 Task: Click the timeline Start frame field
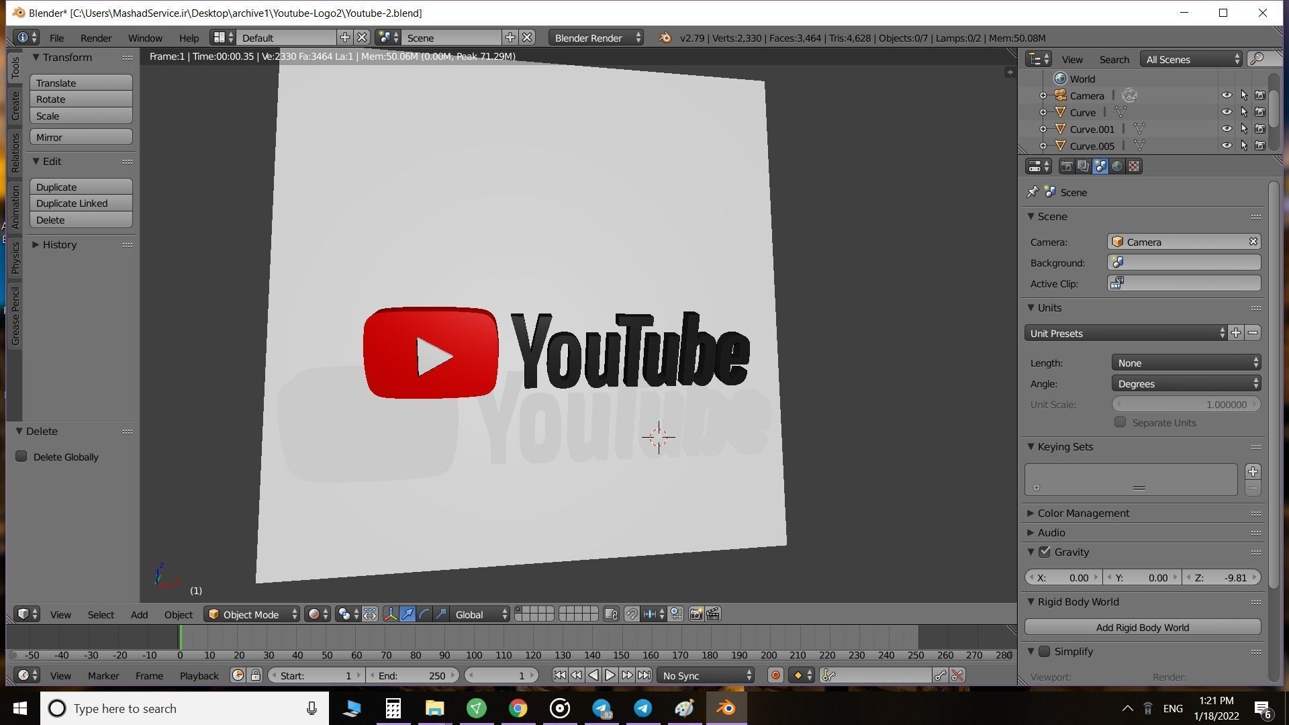coord(315,675)
